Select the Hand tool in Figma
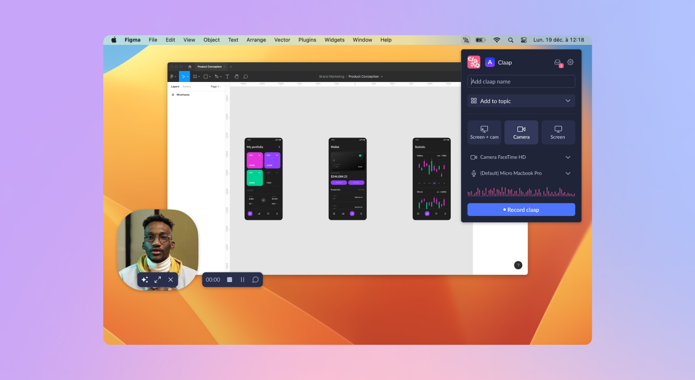The width and height of the screenshot is (695, 380). click(236, 76)
